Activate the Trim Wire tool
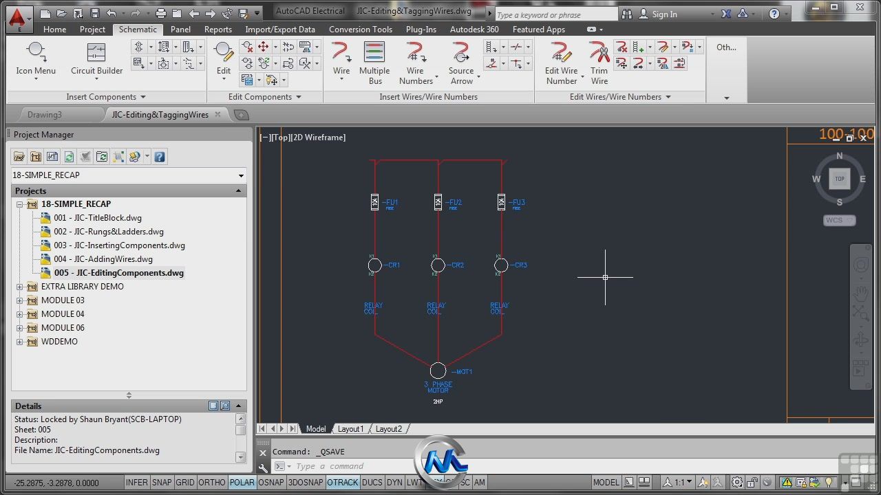Viewport: 881px width, 495px height. pos(599,63)
